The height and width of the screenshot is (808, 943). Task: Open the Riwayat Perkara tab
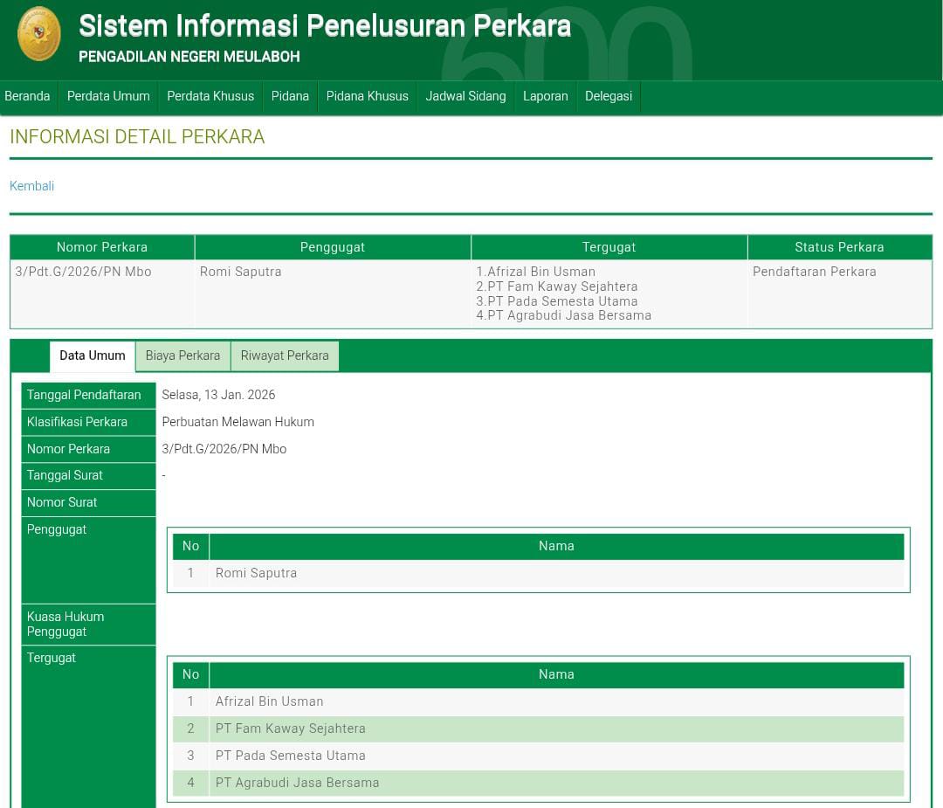click(285, 356)
